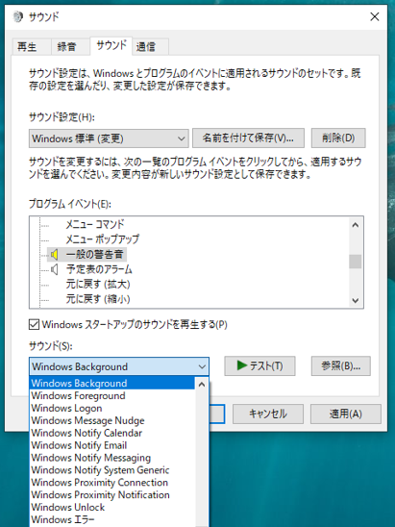Click the program events list scroll down arrow
395x527 pixels.
pyautogui.click(x=356, y=300)
